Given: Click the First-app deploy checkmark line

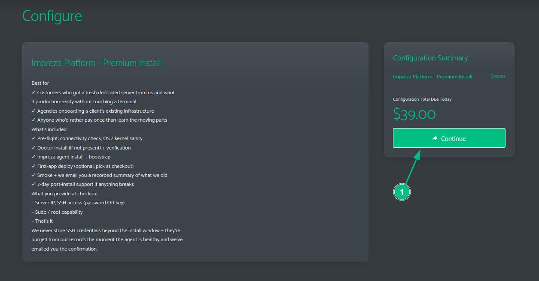Looking at the screenshot, I should pyautogui.click(x=82, y=166).
